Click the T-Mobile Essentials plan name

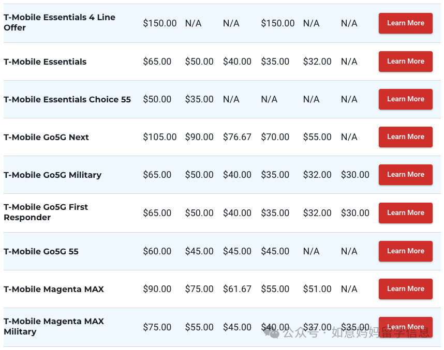[45, 62]
